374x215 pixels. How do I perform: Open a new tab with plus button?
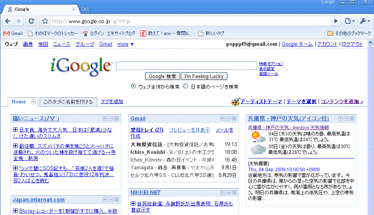pos(85,9)
